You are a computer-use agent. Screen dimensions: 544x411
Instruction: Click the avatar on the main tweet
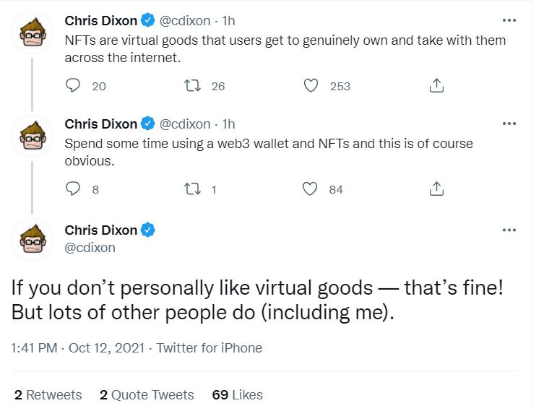[33, 239]
